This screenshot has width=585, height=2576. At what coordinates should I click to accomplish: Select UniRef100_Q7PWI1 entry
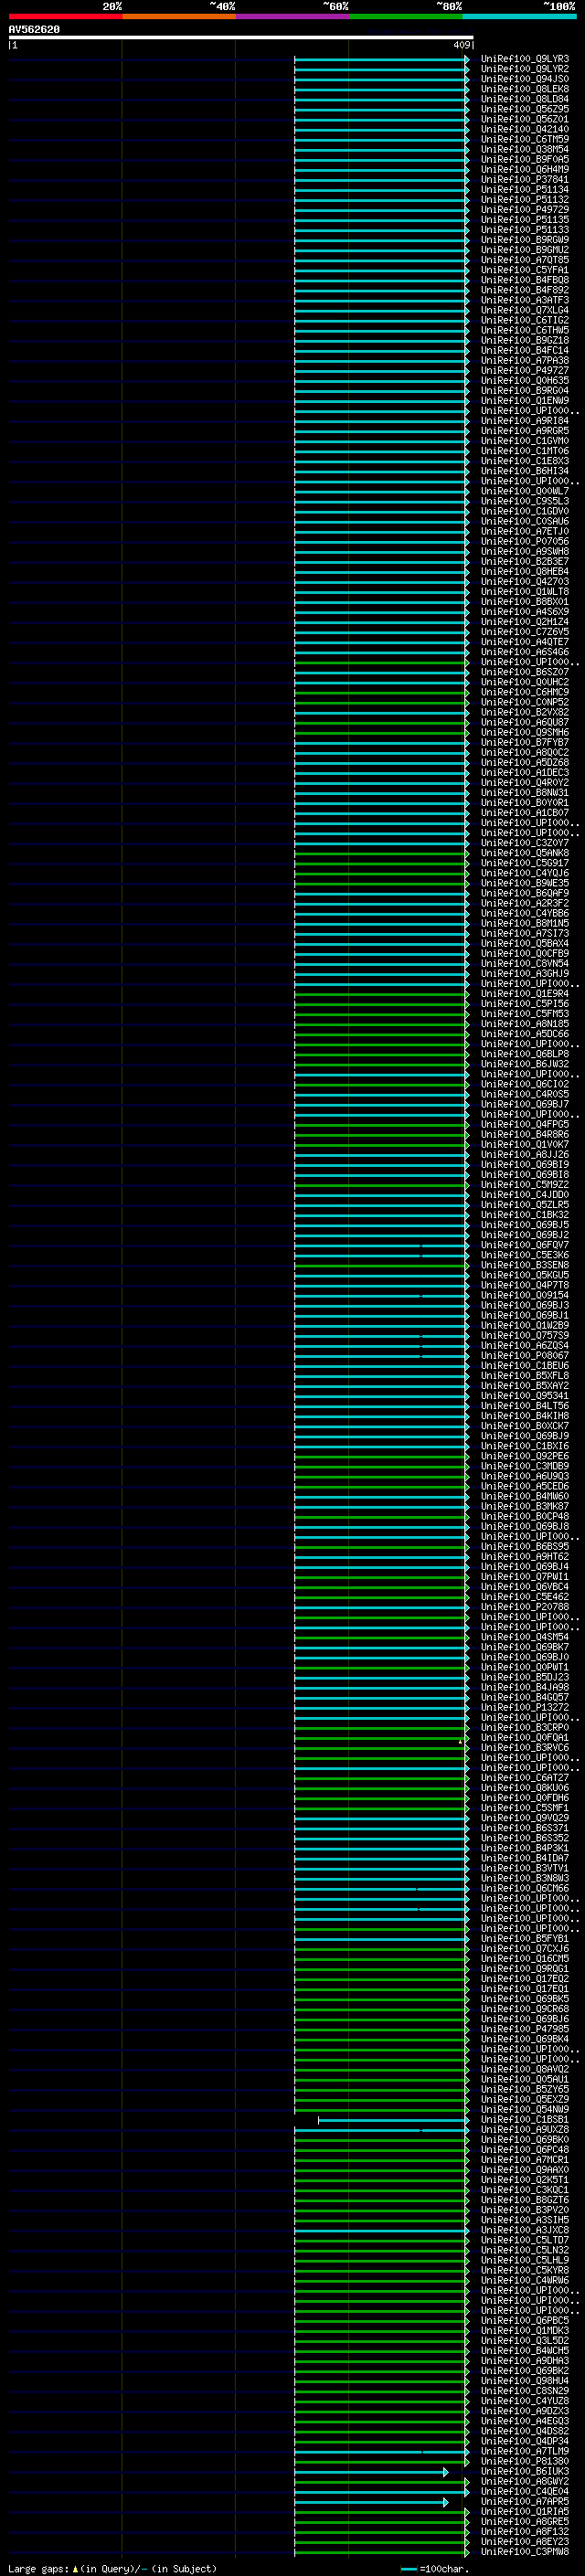(524, 1577)
